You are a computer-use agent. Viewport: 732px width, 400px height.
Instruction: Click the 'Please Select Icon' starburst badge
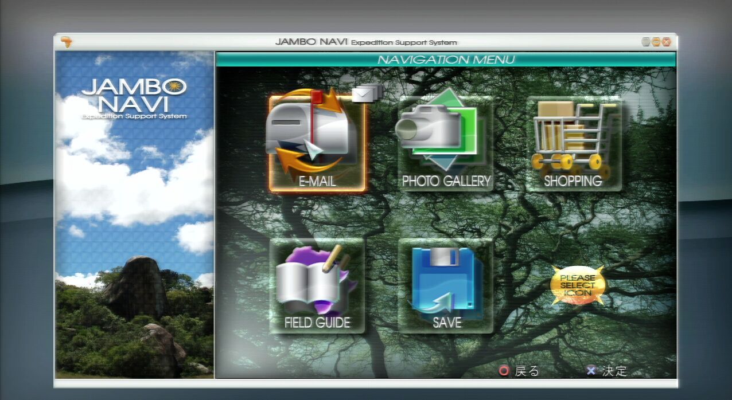pos(577,285)
